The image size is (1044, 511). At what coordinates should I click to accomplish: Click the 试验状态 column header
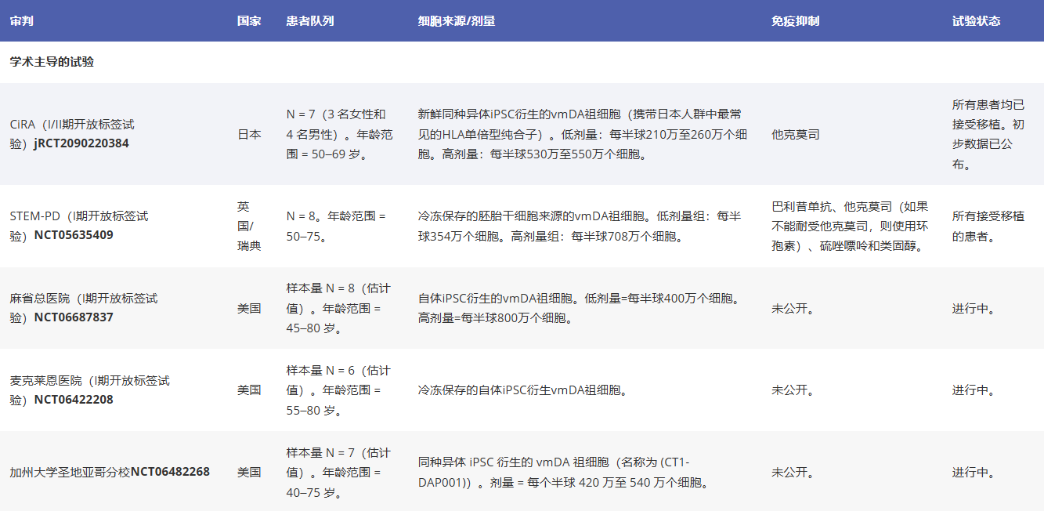[x=976, y=21]
